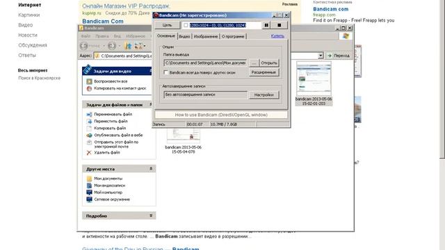The width and height of the screenshot is (445, 250).
Task: Click the red Удалить файл icon
Action: click(89, 153)
